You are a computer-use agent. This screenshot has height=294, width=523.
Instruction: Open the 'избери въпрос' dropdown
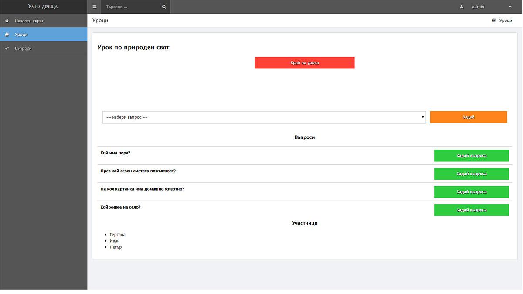[x=264, y=117]
